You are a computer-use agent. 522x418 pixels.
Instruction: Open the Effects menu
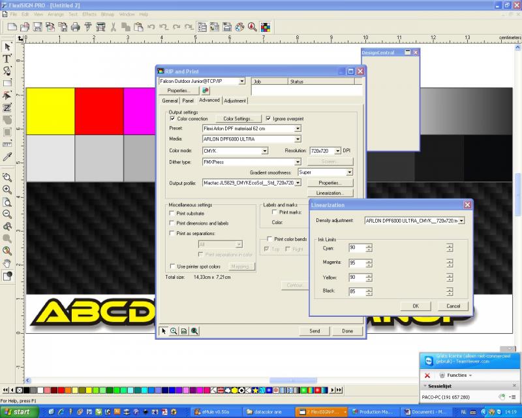(89, 14)
